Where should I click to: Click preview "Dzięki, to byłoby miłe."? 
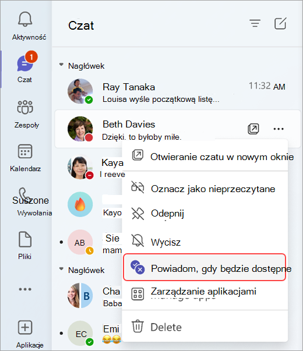click(x=142, y=137)
